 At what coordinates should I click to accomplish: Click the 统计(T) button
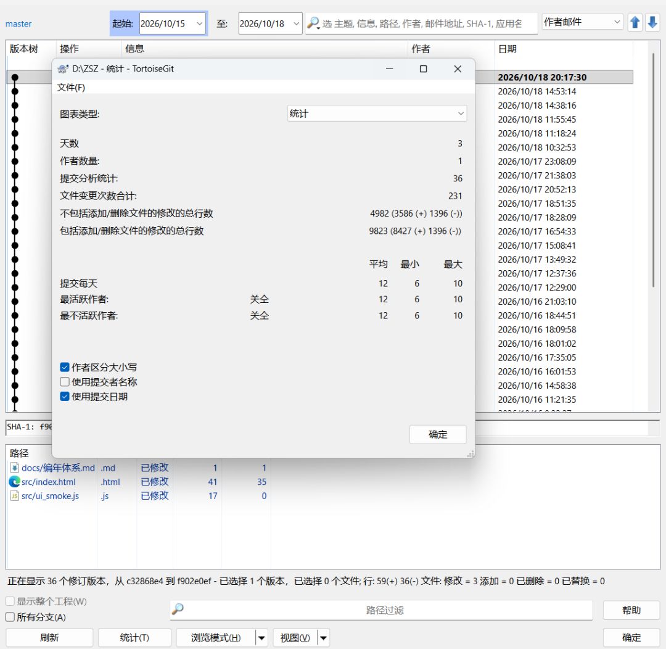pos(134,637)
